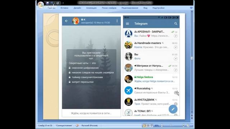Click the 'таймер самоуничтожения' line

[87, 77]
